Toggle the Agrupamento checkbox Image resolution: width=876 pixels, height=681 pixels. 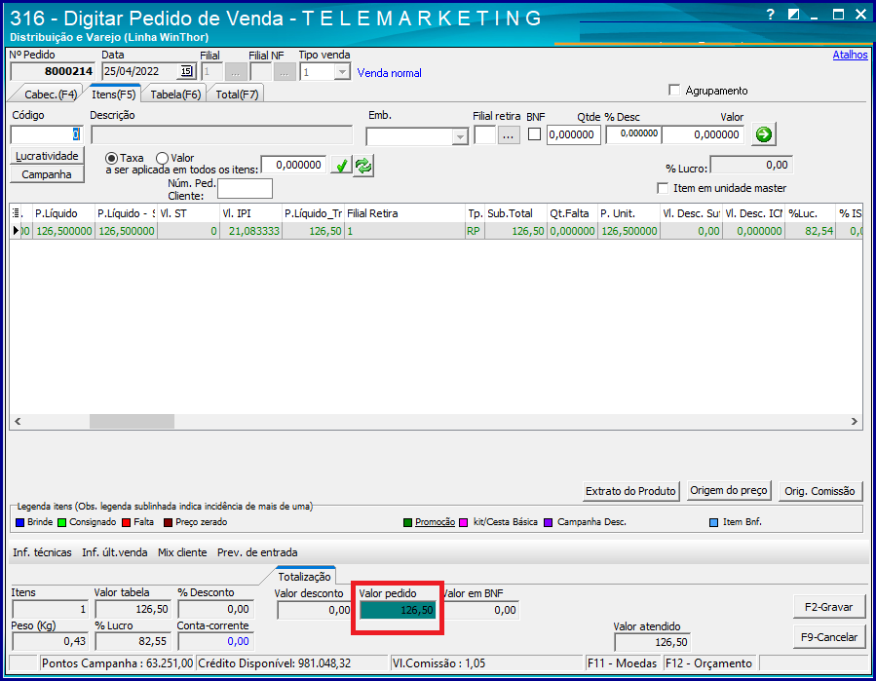675,90
